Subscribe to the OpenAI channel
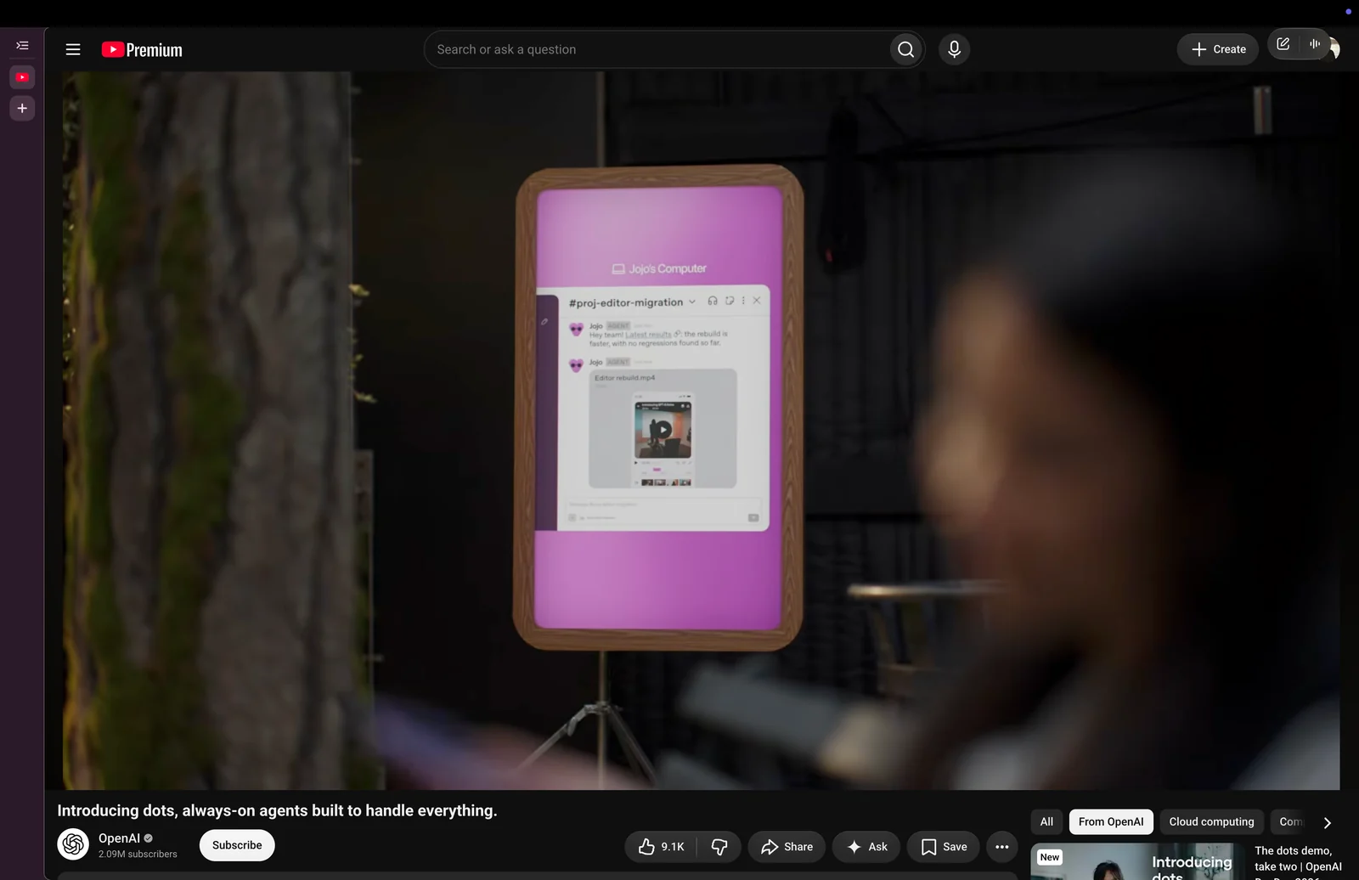 point(237,845)
